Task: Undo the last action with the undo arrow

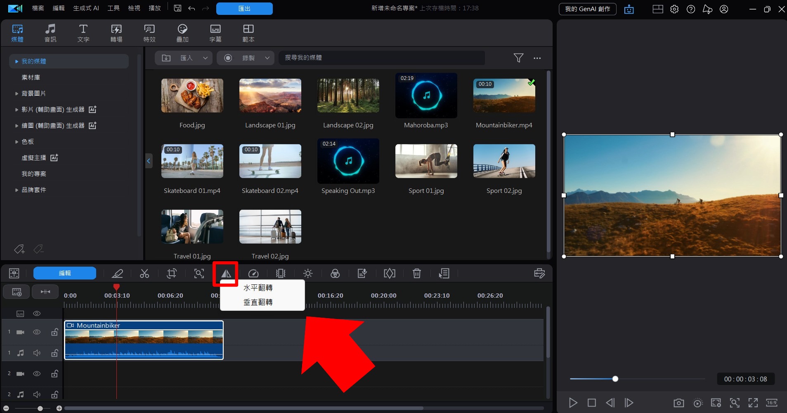Action: [x=191, y=8]
